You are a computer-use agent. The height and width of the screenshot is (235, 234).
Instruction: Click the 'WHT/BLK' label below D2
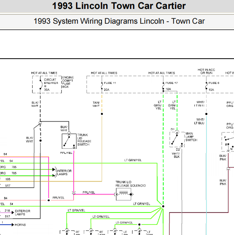coord(176,155)
